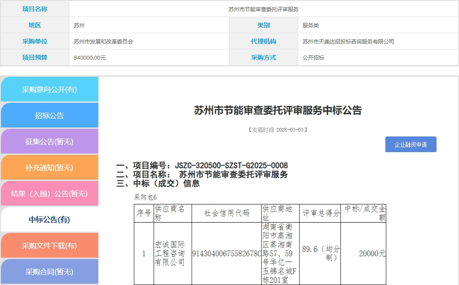459x285 pixels.
Task: Click the 供应商地址 column header
Action: point(280,213)
